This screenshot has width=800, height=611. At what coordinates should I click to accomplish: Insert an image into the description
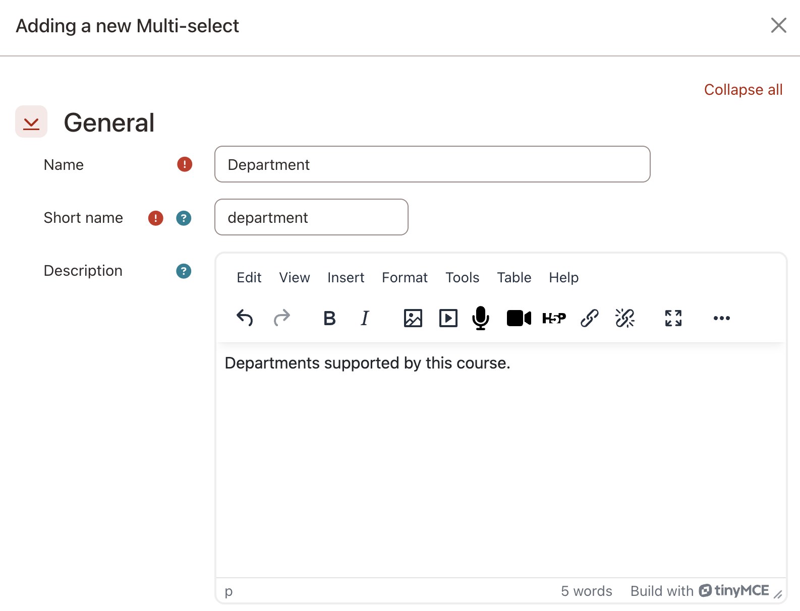(413, 318)
